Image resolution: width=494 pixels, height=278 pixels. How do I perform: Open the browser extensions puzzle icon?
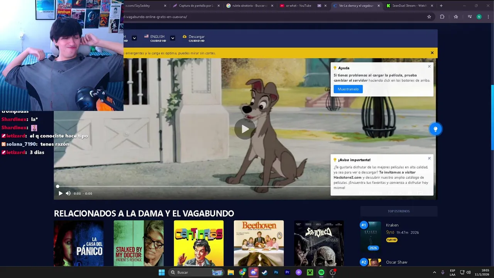[442, 17]
